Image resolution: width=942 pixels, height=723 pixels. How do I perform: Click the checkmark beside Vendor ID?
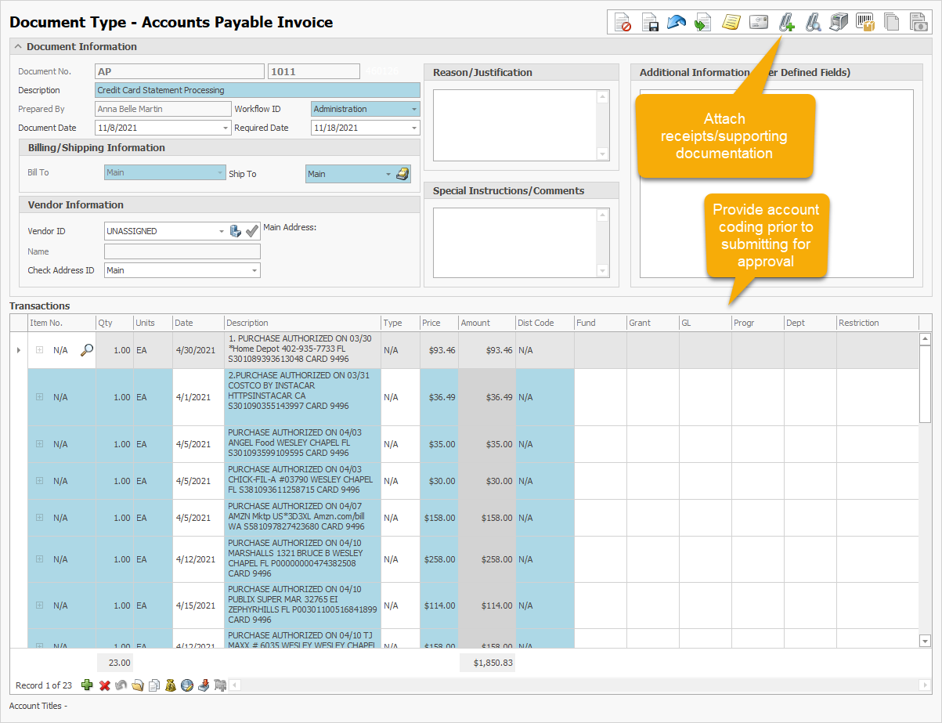(252, 231)
